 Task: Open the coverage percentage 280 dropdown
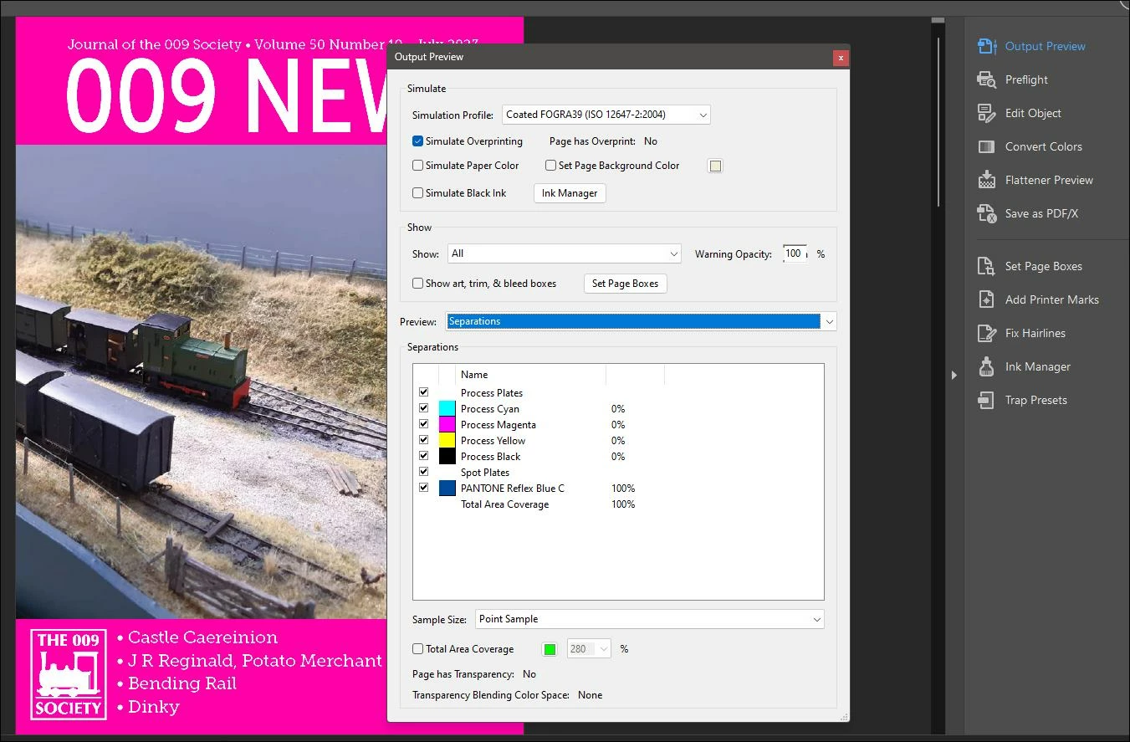pos(589,649)
